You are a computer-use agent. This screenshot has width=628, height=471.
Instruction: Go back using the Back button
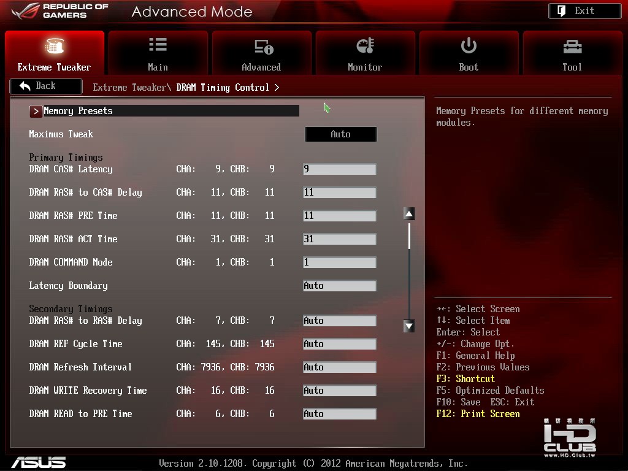(46, 86)
